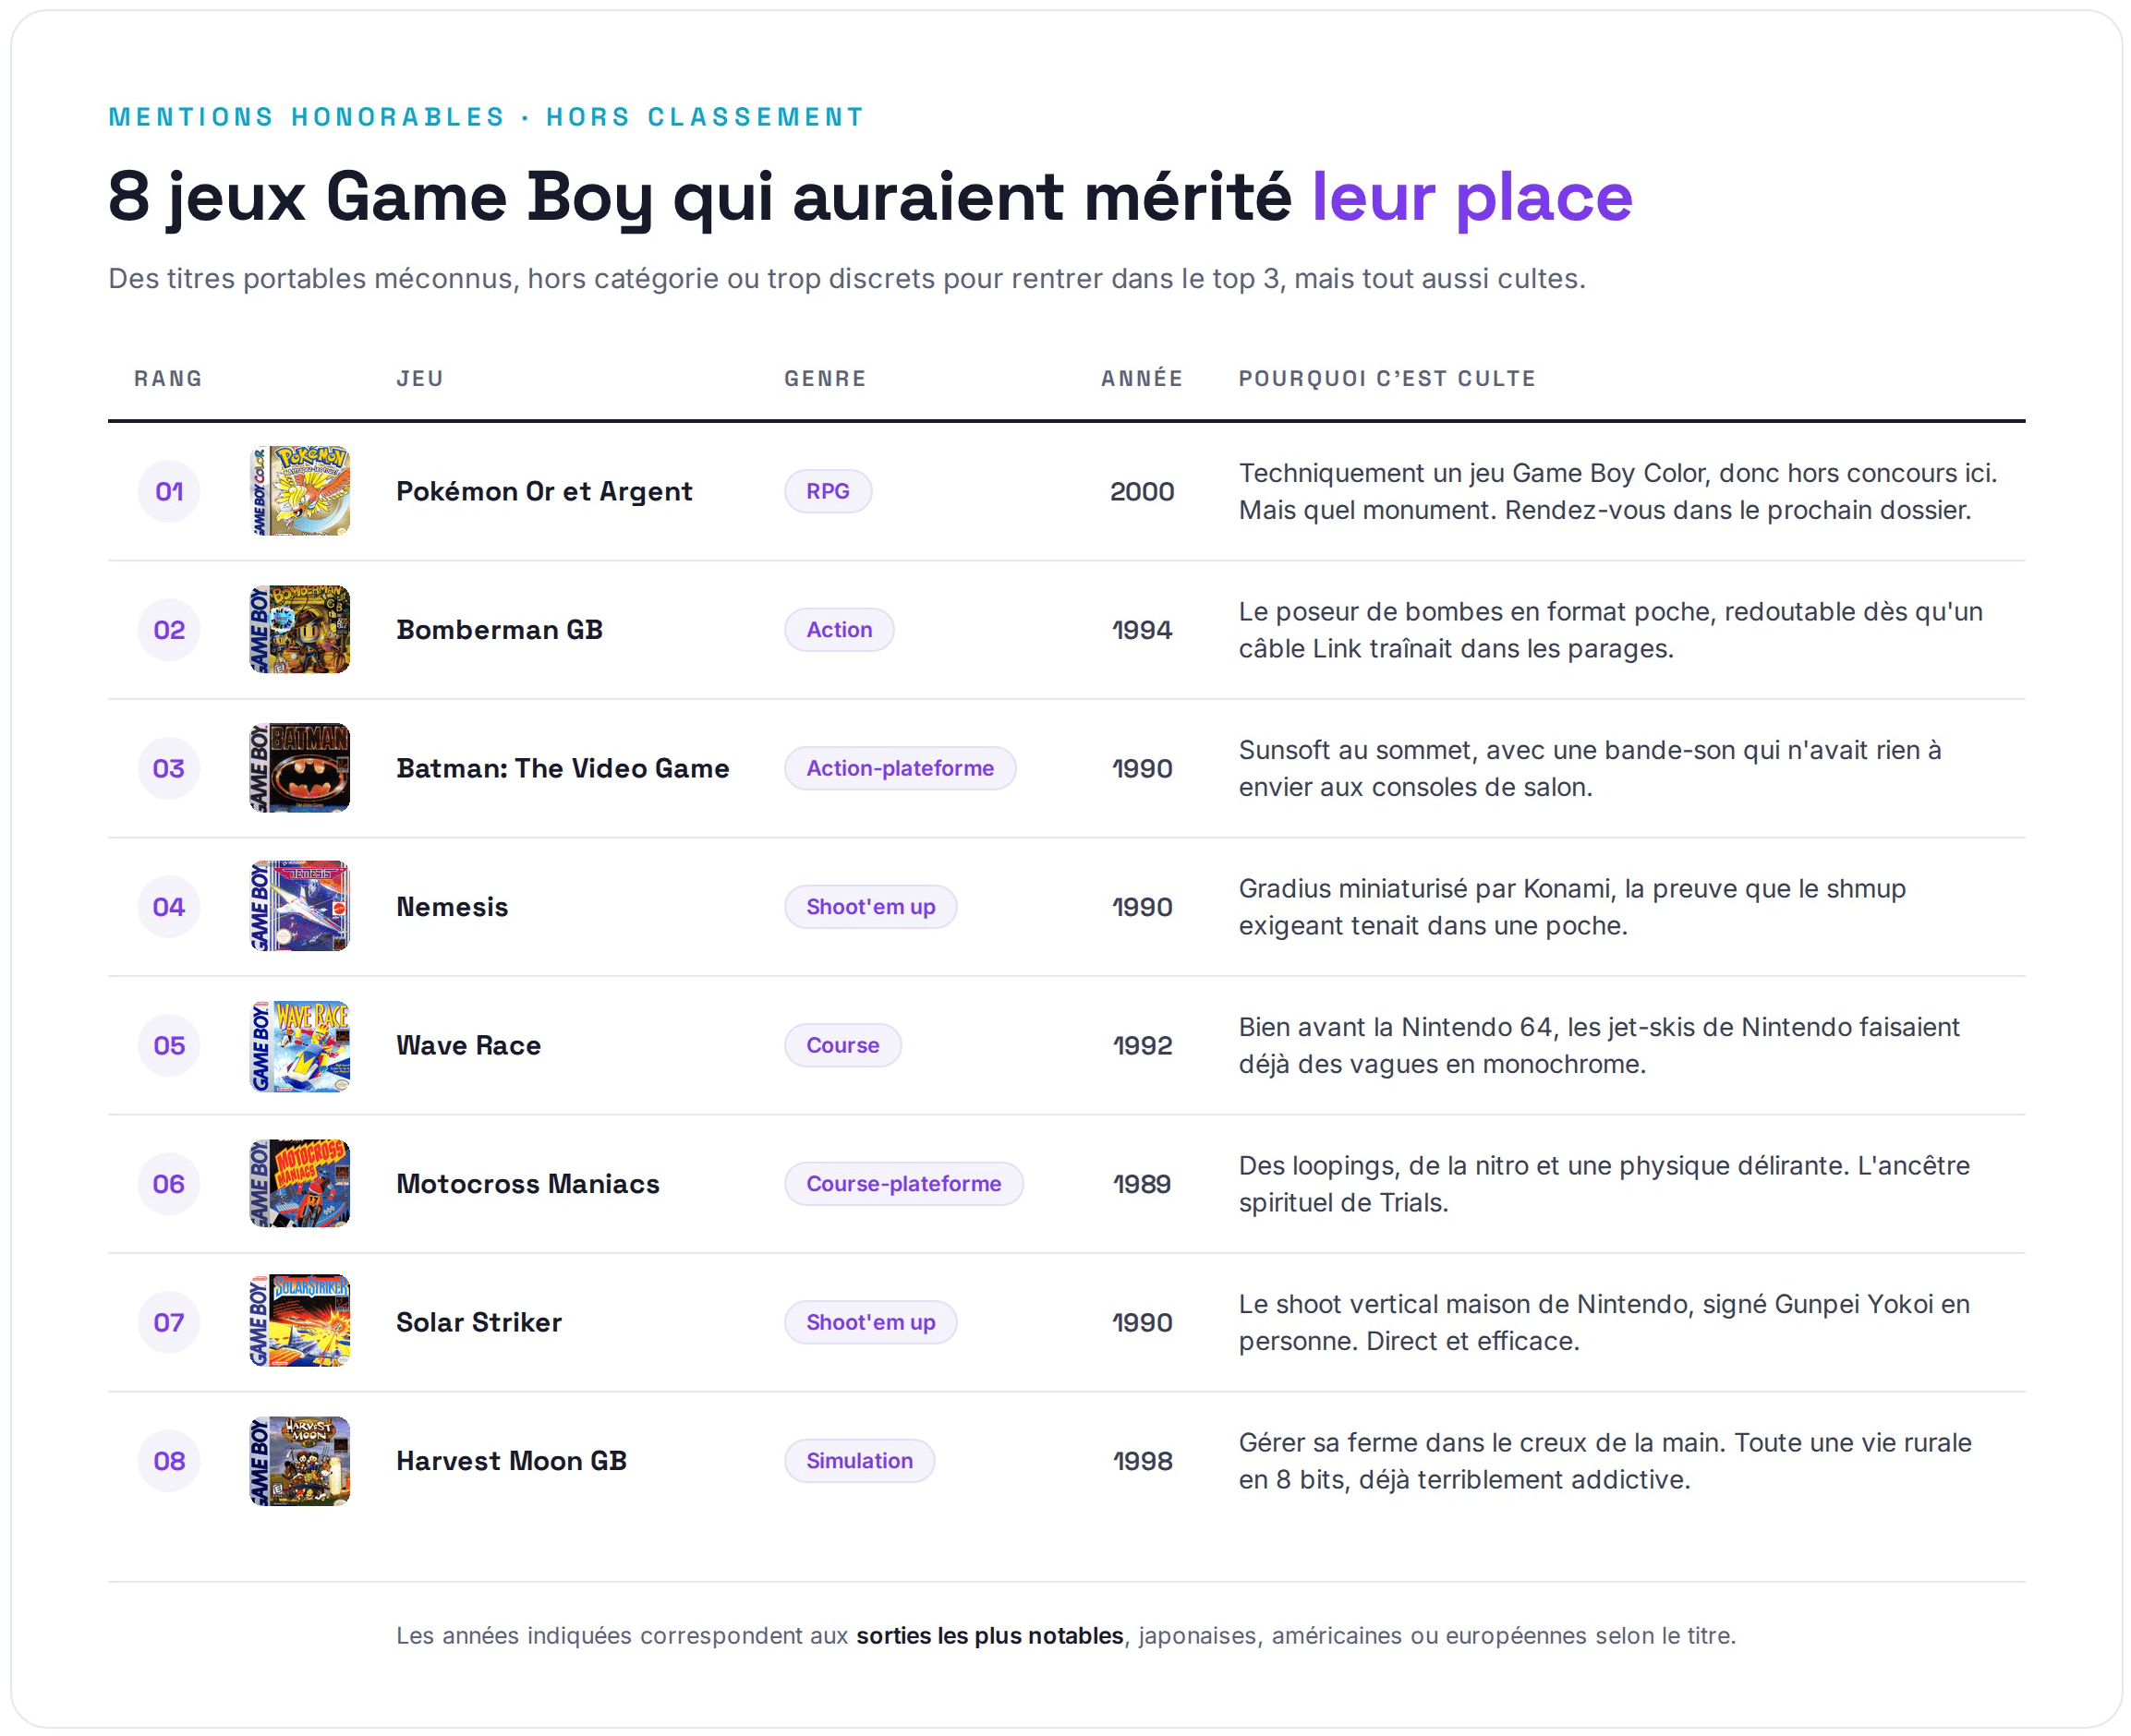Screen dimensions: 2131x1736
Task: Select the rank 05 number badge
Action: coord(169,1045)
